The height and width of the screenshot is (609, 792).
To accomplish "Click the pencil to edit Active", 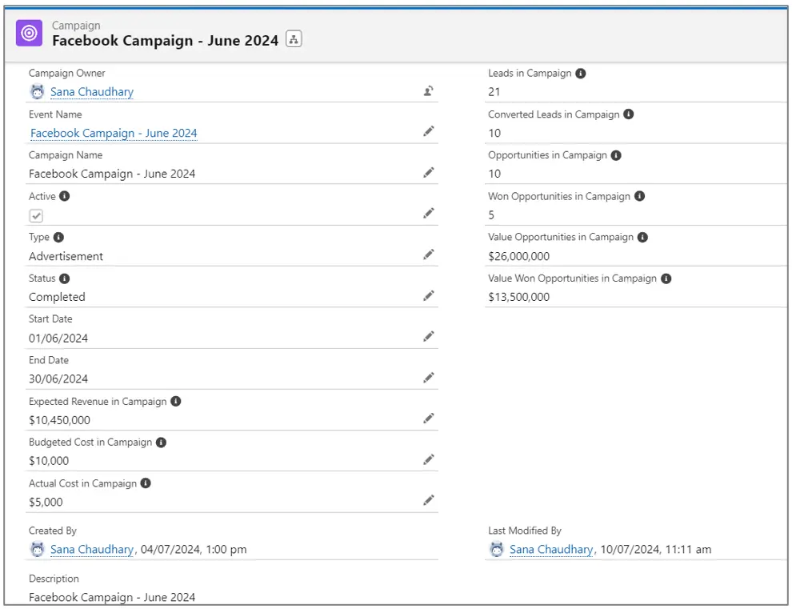I will (428, 214).
